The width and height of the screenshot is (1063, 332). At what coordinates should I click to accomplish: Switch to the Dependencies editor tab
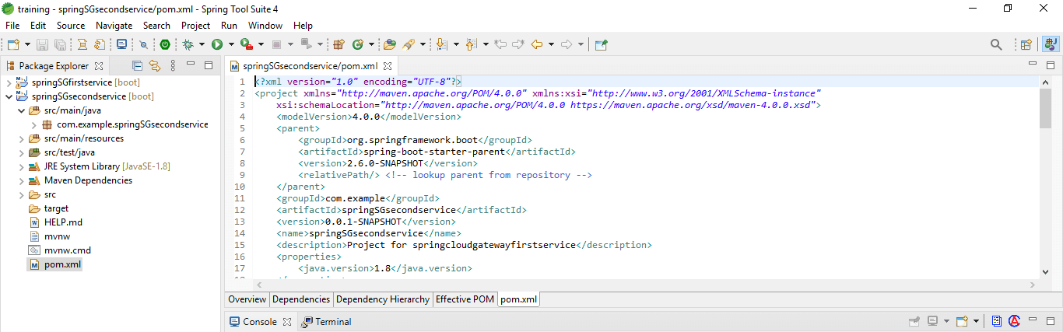tap(301, 299)
